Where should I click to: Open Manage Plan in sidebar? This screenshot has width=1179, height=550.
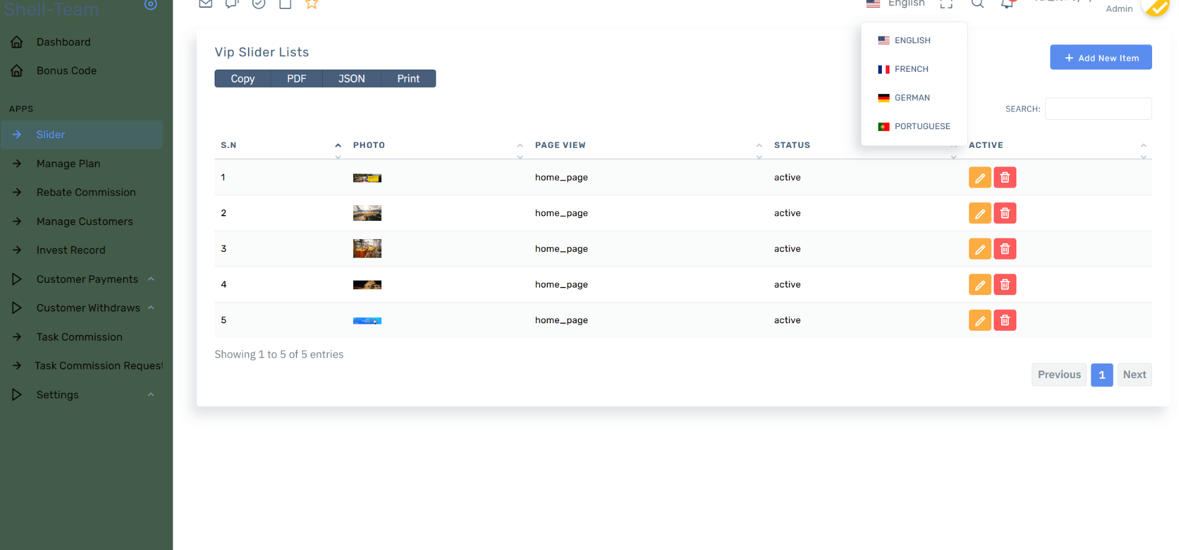click(x=68, y=164)
